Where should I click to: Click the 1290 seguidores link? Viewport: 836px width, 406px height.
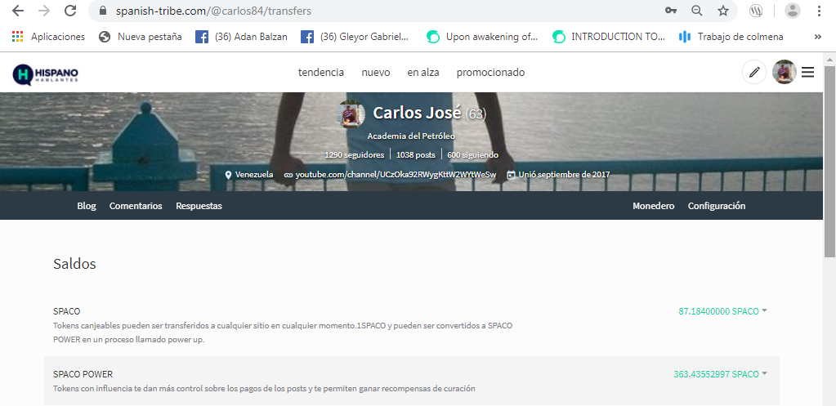(x=355, y=155)
